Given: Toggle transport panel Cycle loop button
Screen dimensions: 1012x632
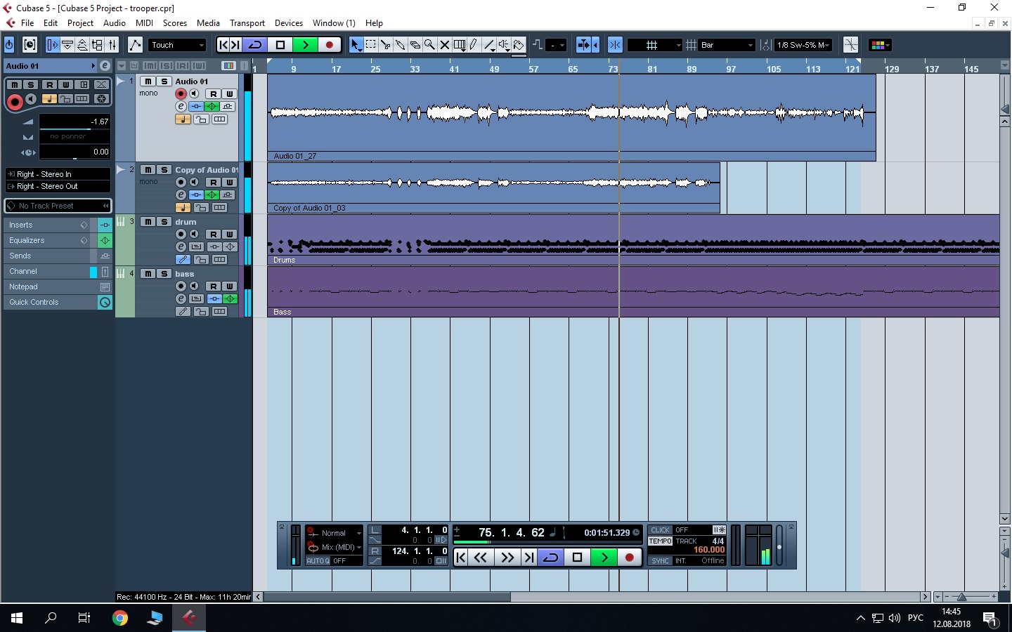Looking at the screenshot, I should tap(551, 558).
